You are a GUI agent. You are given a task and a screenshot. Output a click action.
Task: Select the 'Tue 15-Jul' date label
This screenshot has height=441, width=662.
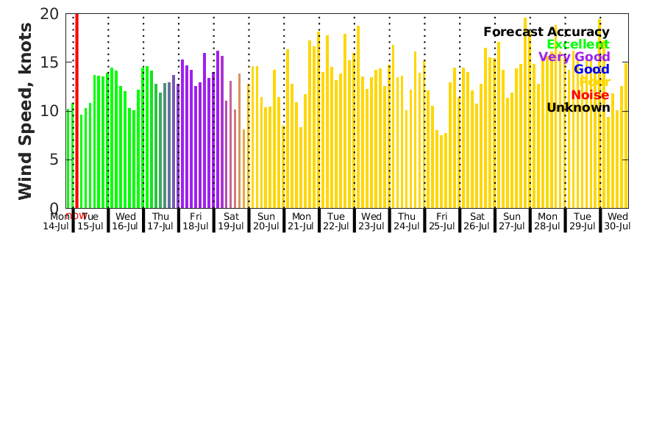(90, 221)
